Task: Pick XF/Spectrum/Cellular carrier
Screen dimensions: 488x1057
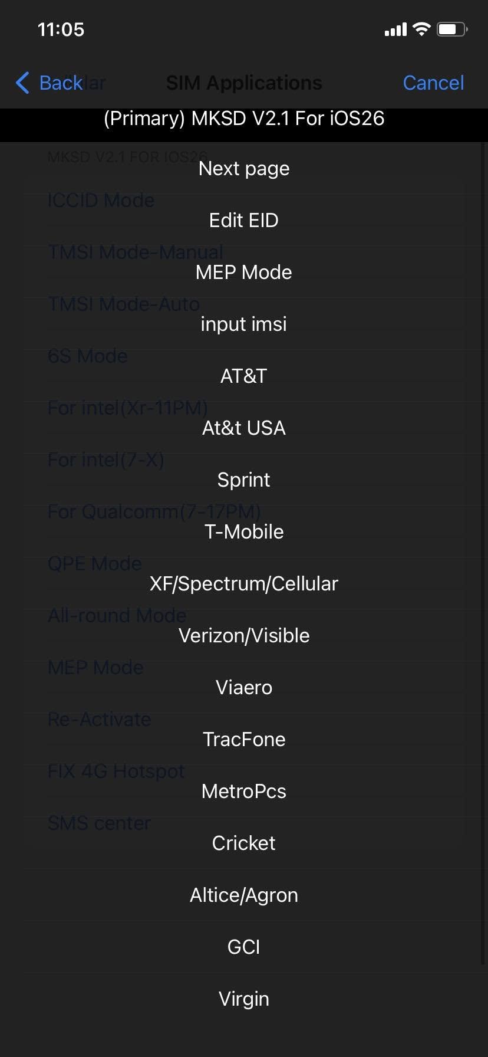Action: click(x=244, y=584)
